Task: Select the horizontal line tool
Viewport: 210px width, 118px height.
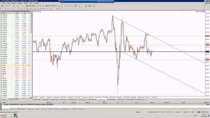Action: pos(12,9)
